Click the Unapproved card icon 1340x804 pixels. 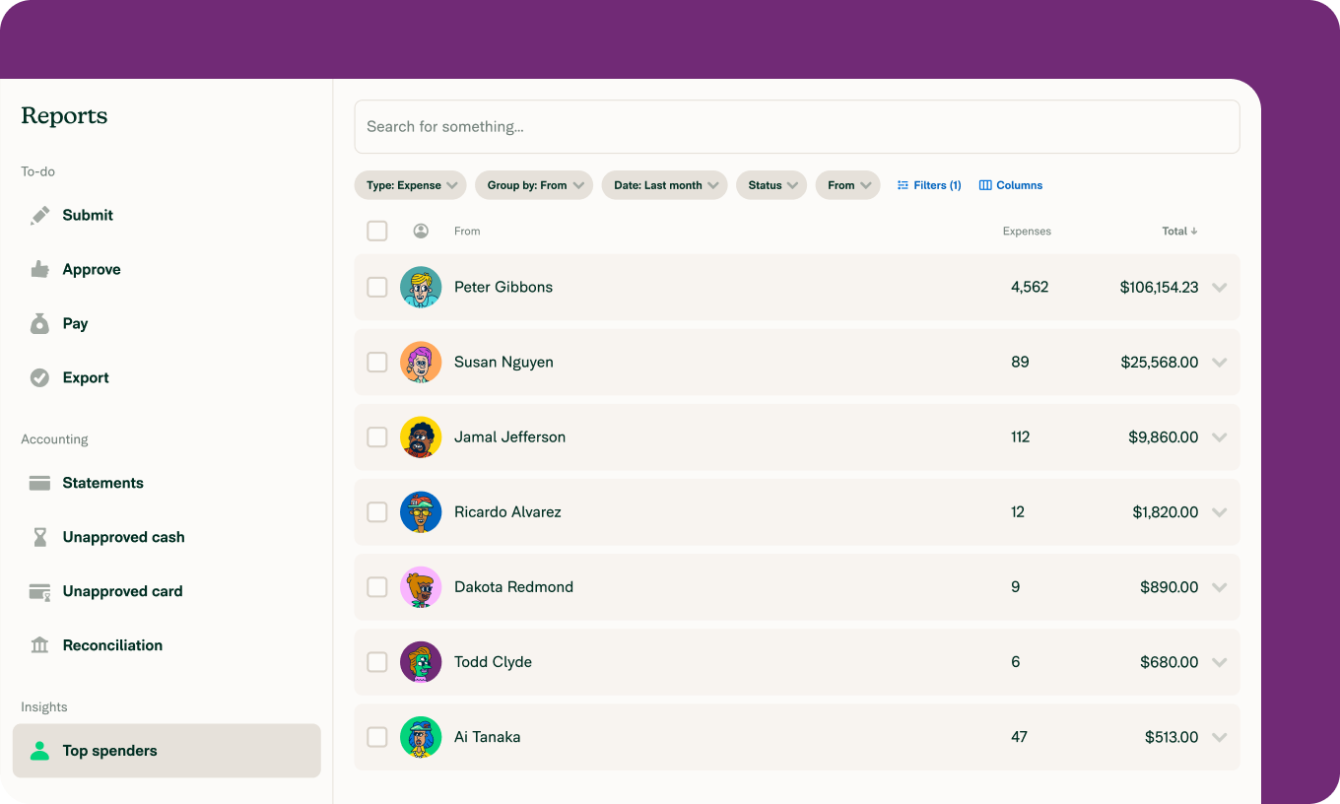point(39,590)
